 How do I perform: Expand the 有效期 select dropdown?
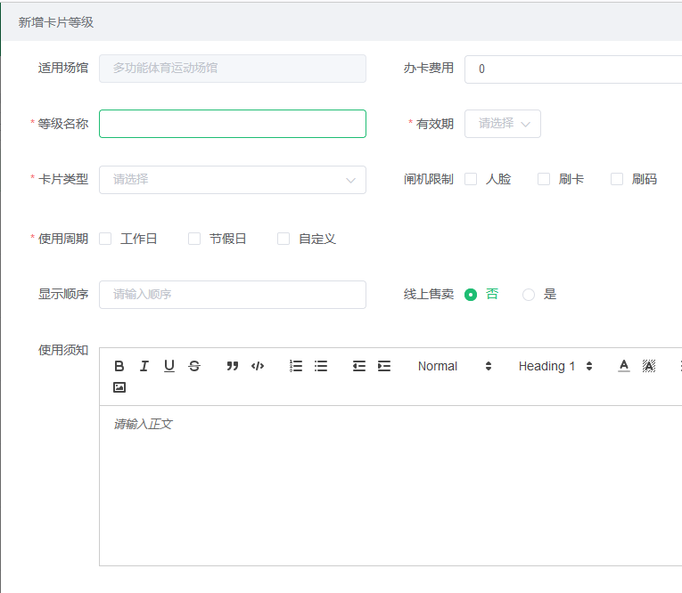[x=503, y=124]
